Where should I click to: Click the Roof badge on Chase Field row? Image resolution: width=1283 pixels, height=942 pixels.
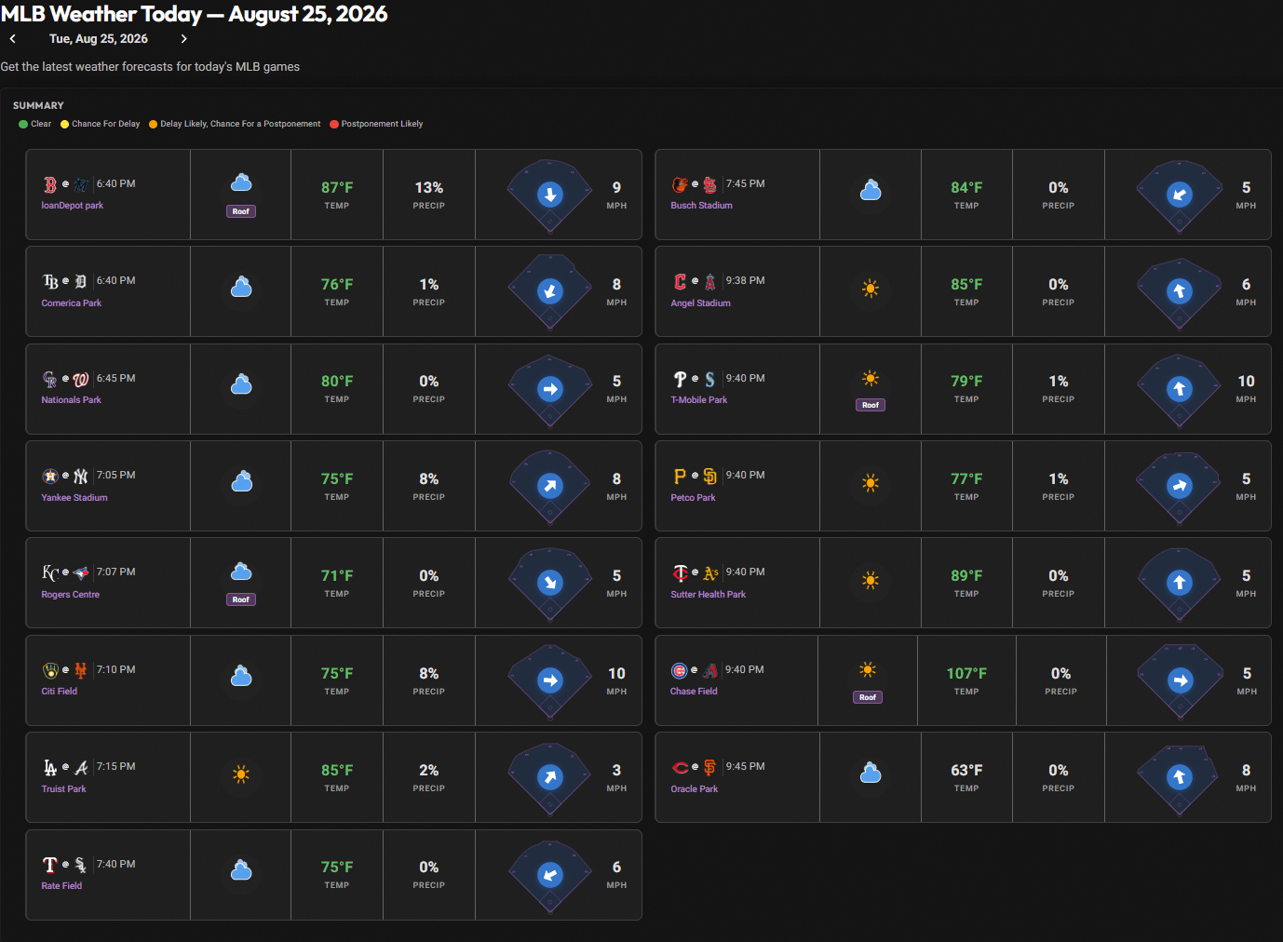868,697
